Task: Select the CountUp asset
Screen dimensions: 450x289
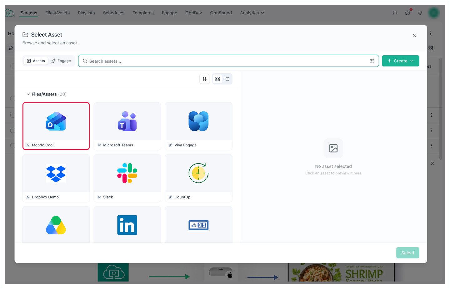Action: point(198,178)
